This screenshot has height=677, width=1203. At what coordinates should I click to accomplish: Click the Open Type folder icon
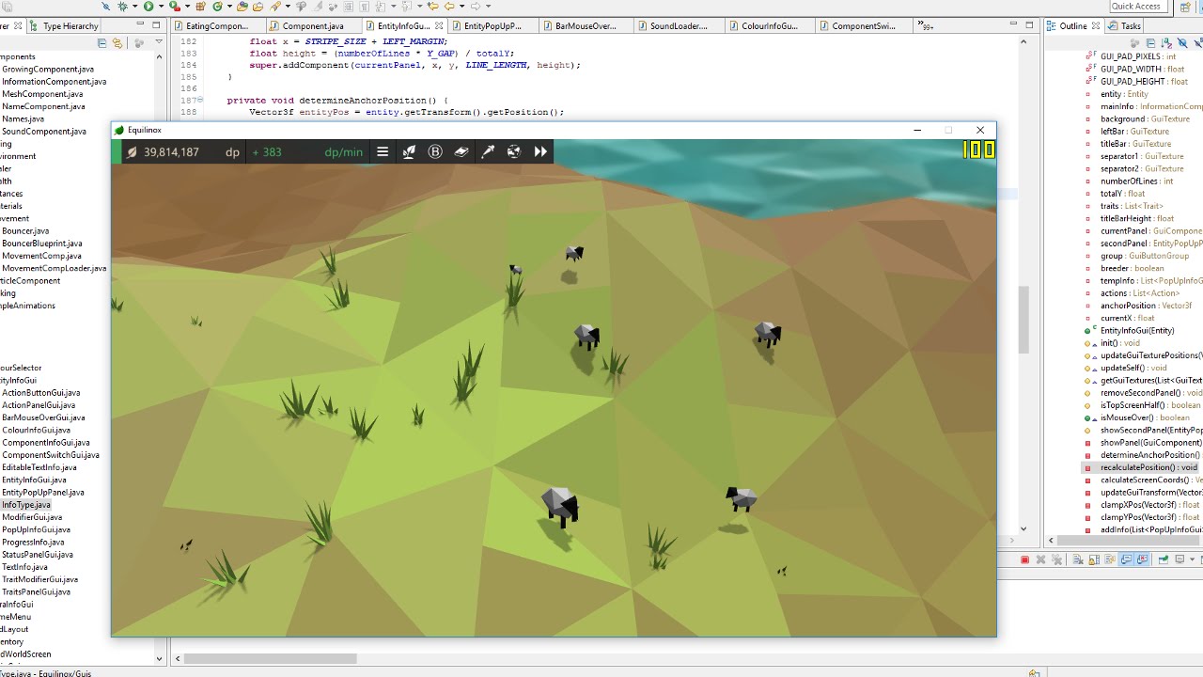[242, 6]
